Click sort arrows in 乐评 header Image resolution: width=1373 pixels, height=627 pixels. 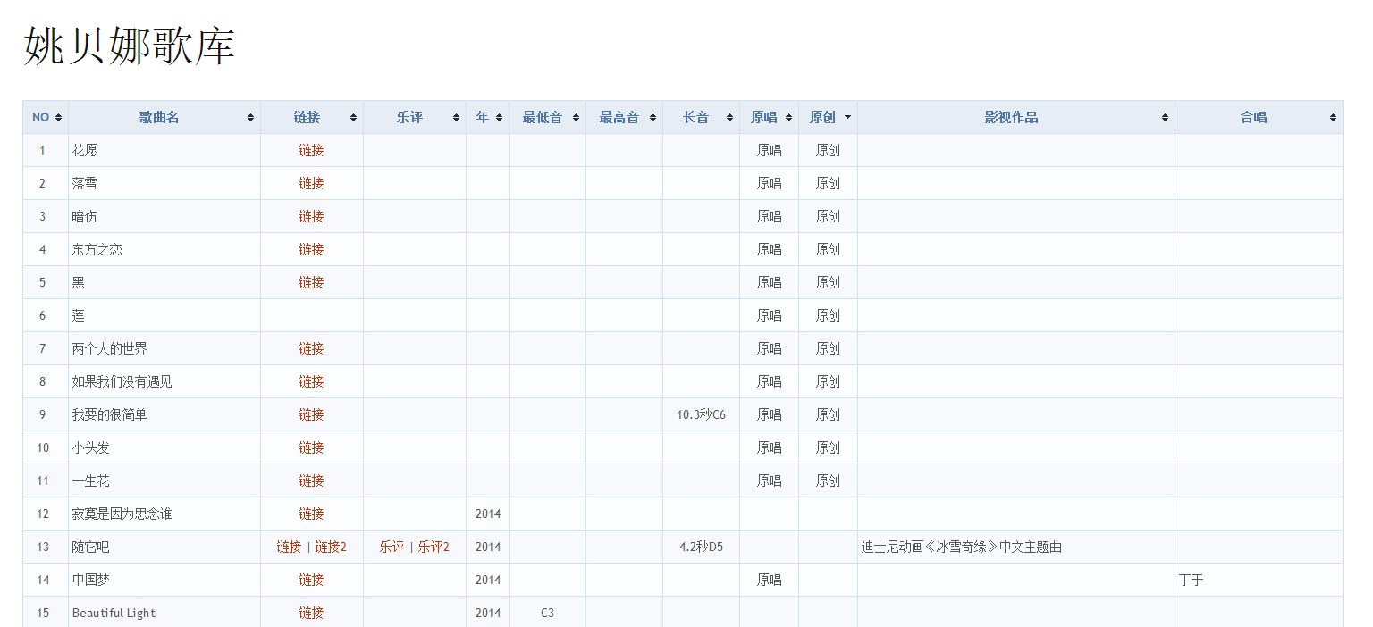click(456, 118)
